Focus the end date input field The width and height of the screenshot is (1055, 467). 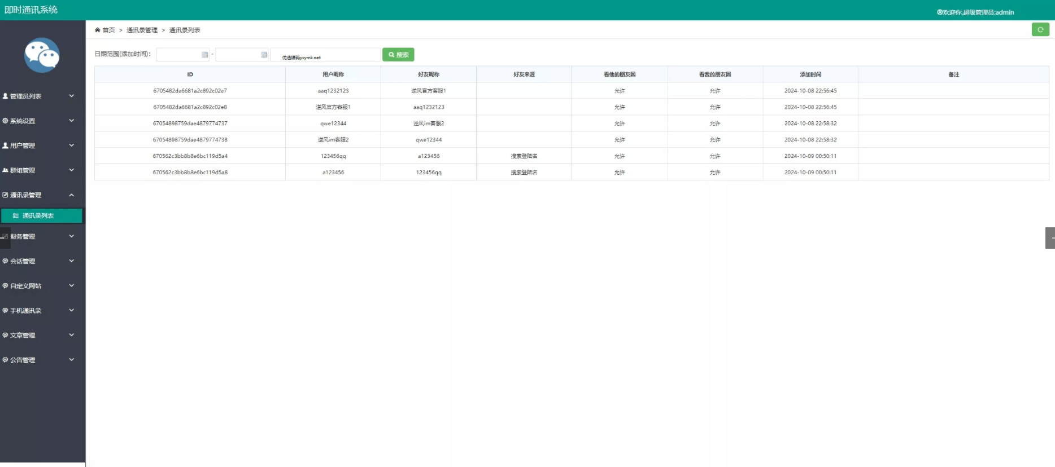click(242, 55)
